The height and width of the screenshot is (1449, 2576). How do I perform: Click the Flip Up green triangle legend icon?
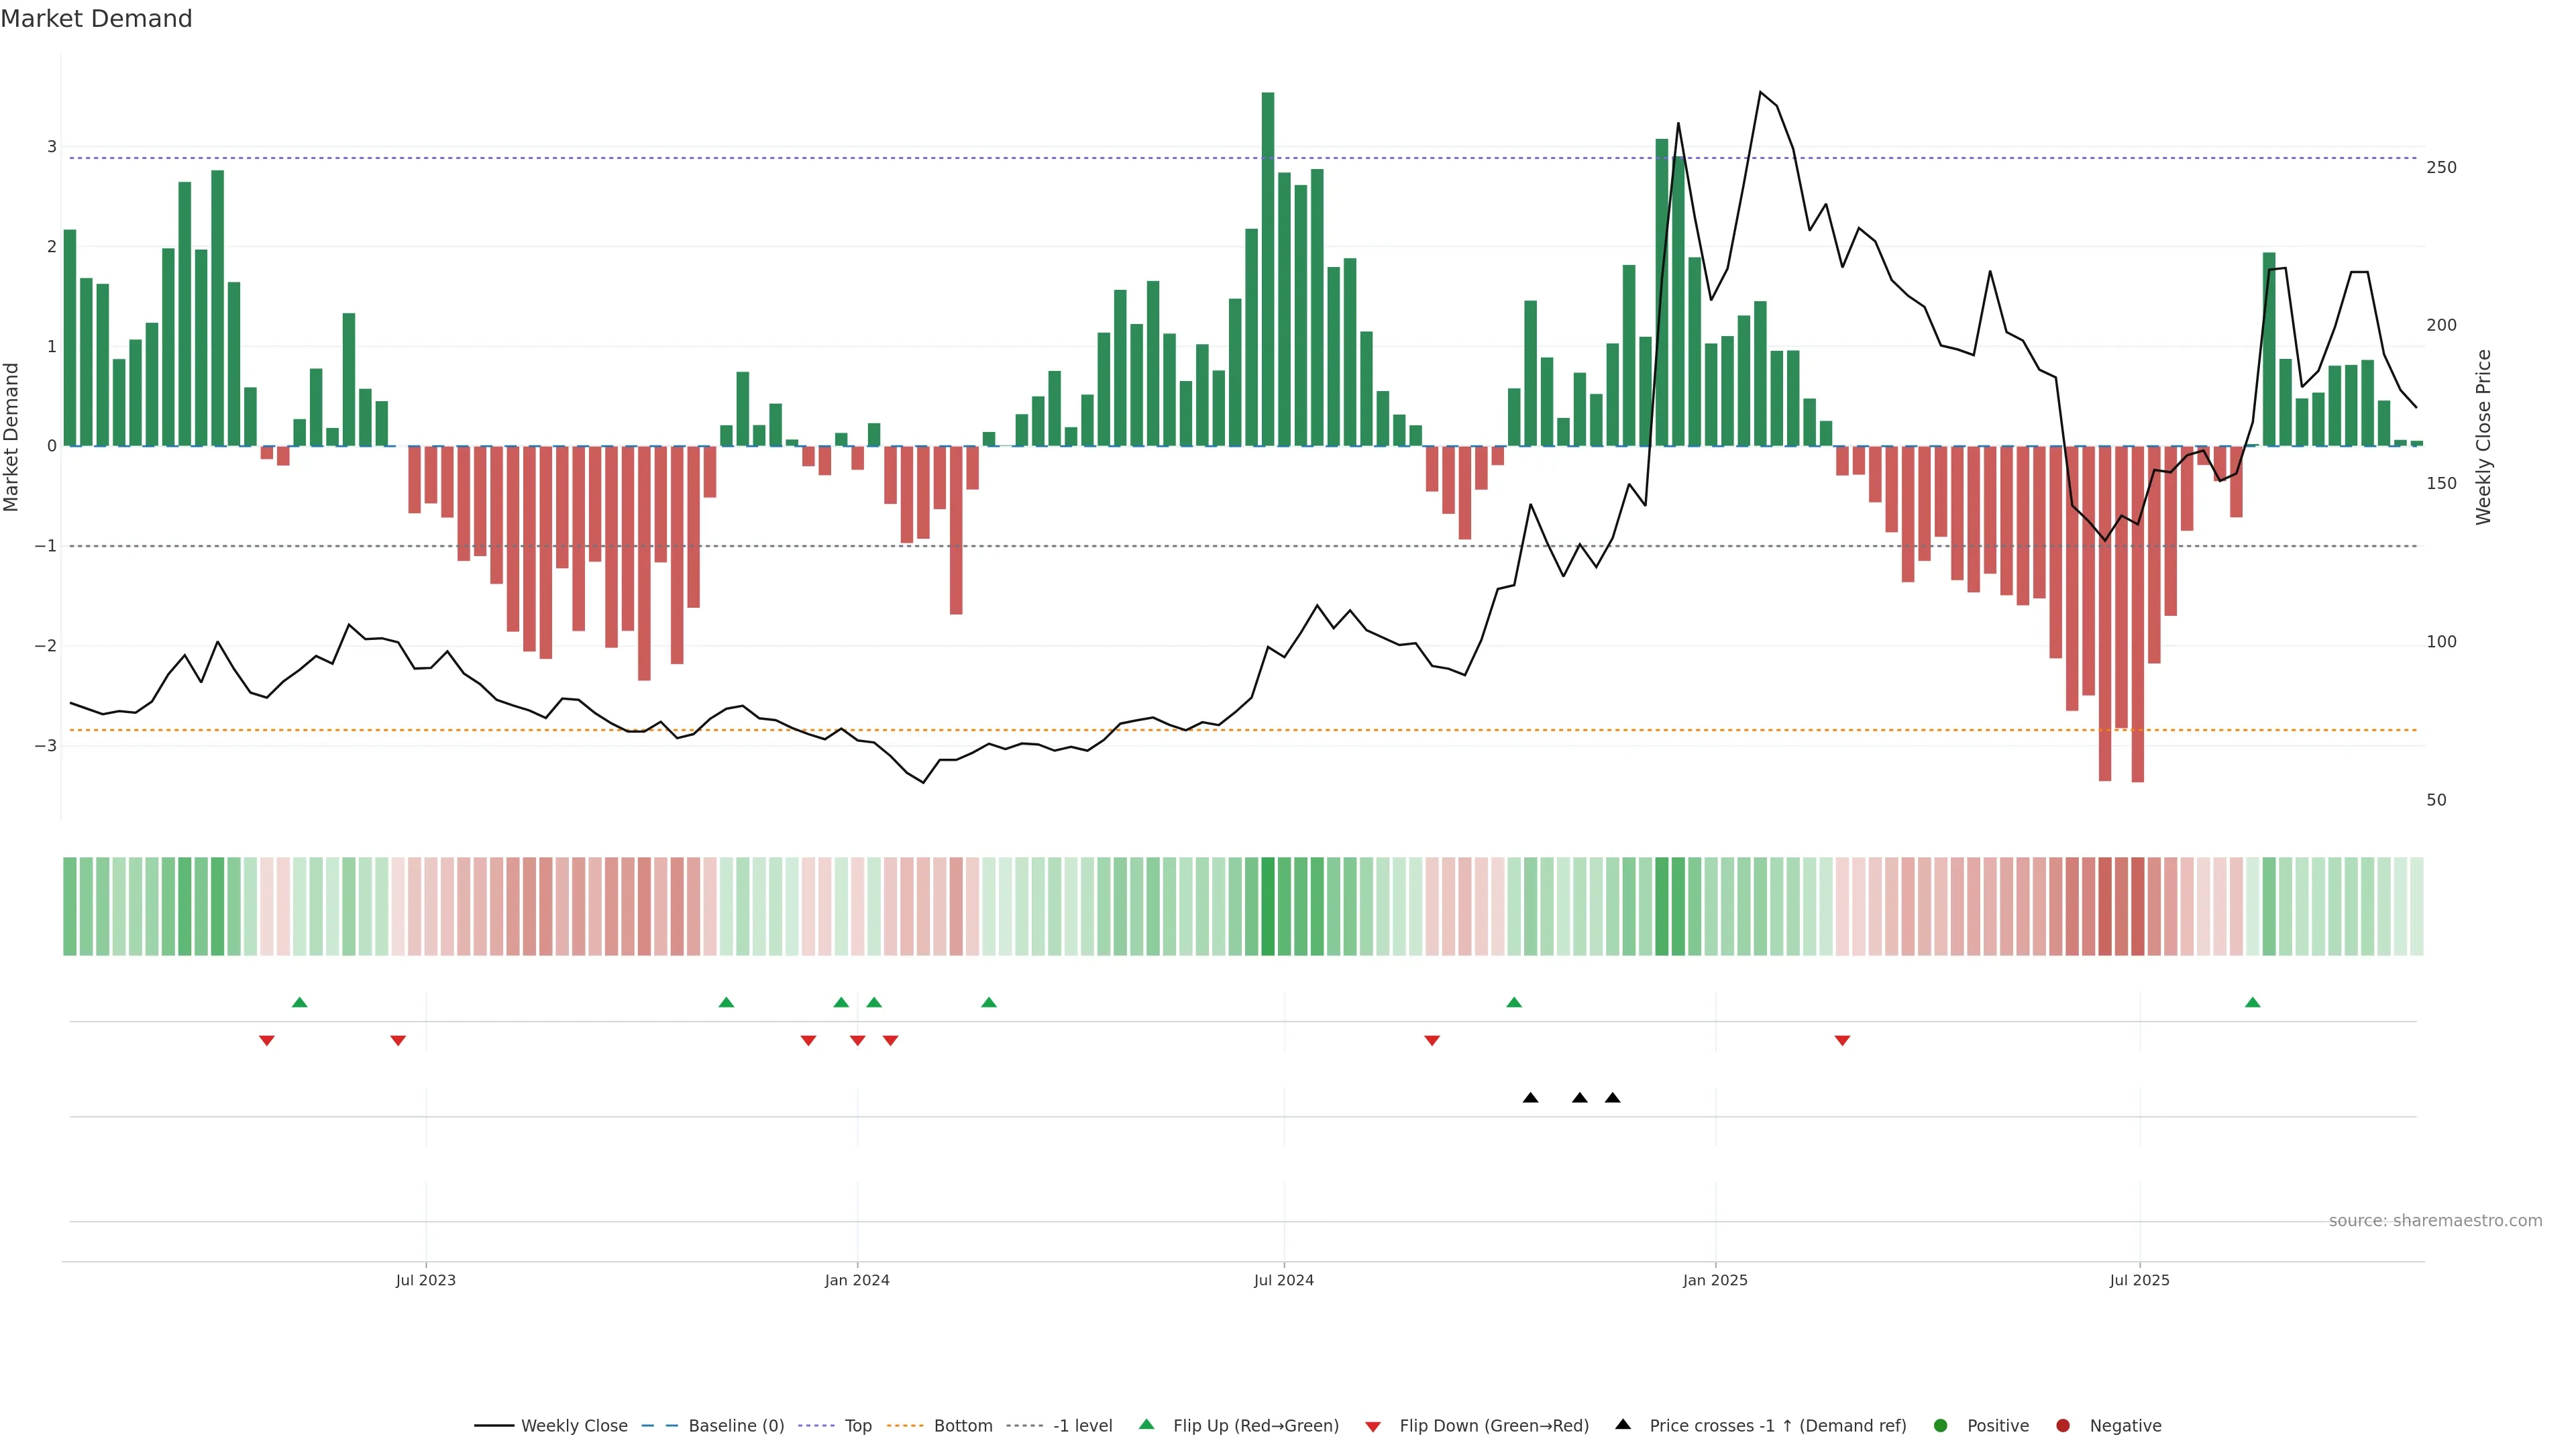pos(1147,1424)
